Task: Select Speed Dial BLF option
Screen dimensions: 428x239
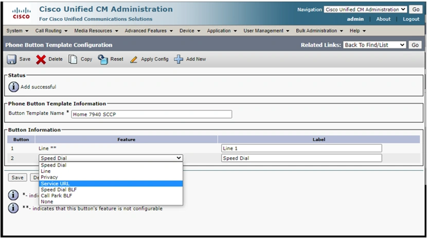Action: point(111,189)
